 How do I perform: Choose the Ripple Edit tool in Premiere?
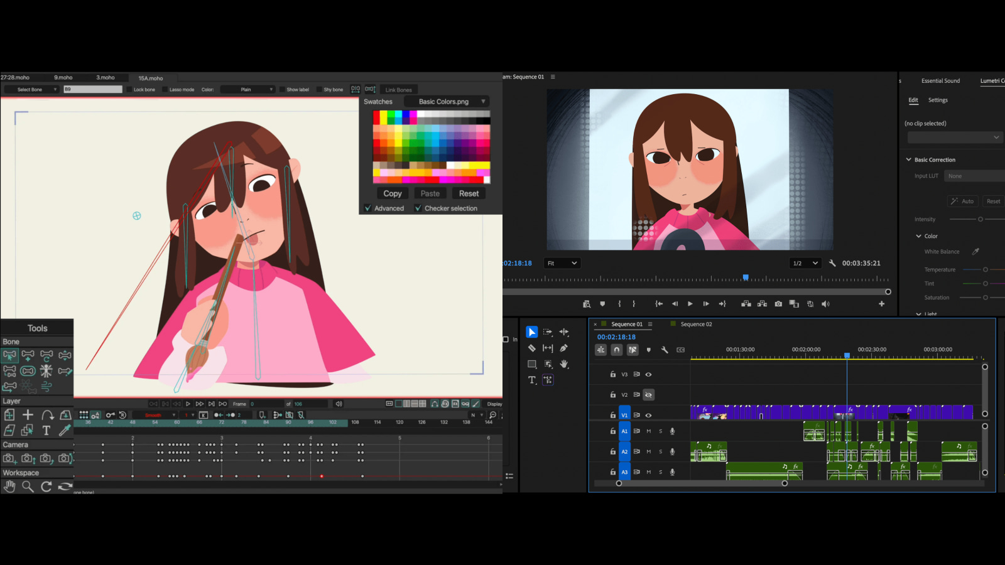pos(564,332)
